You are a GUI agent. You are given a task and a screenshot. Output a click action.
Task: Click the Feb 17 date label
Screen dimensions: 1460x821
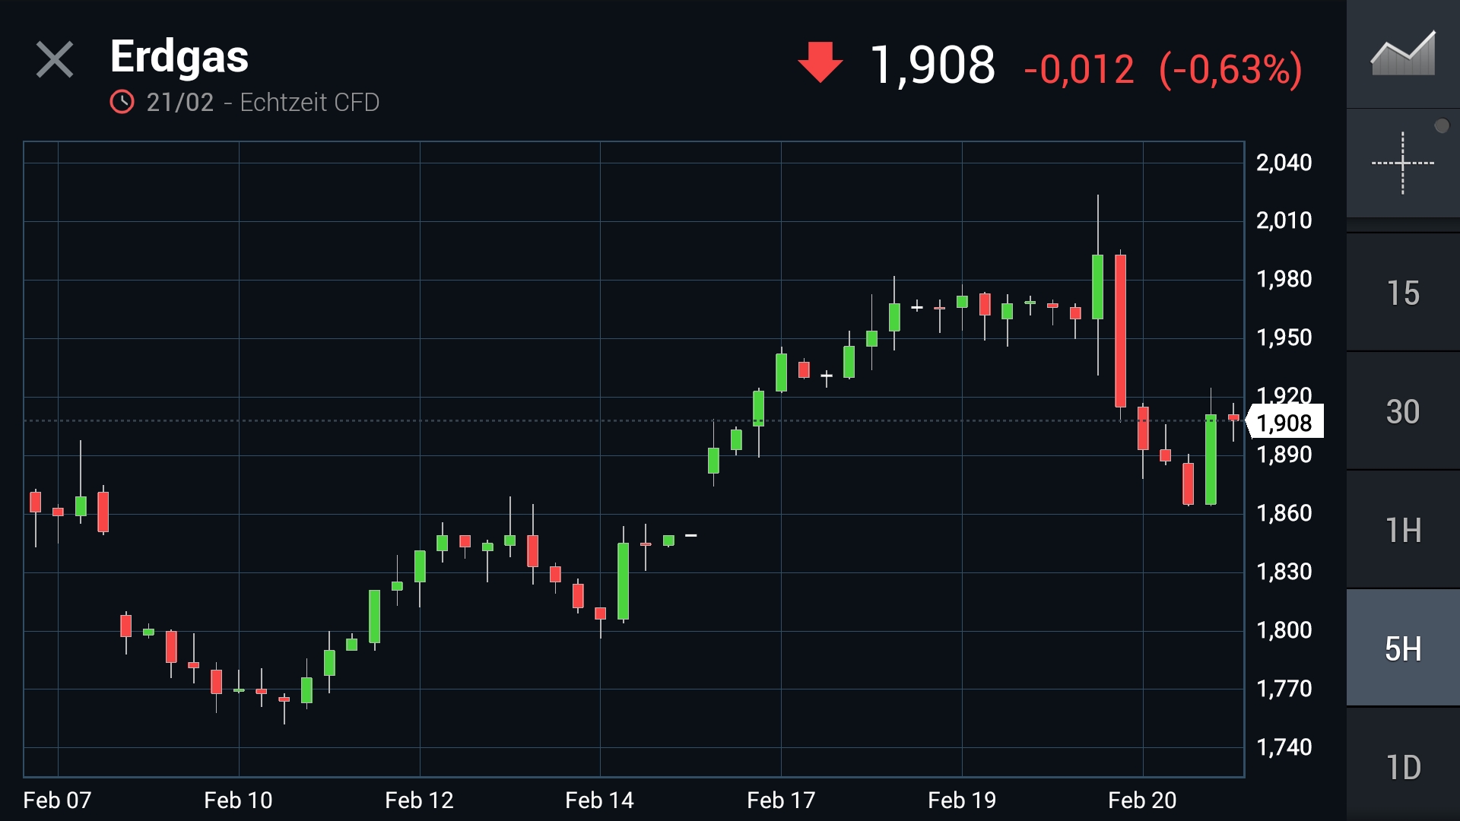click(781, 800)
